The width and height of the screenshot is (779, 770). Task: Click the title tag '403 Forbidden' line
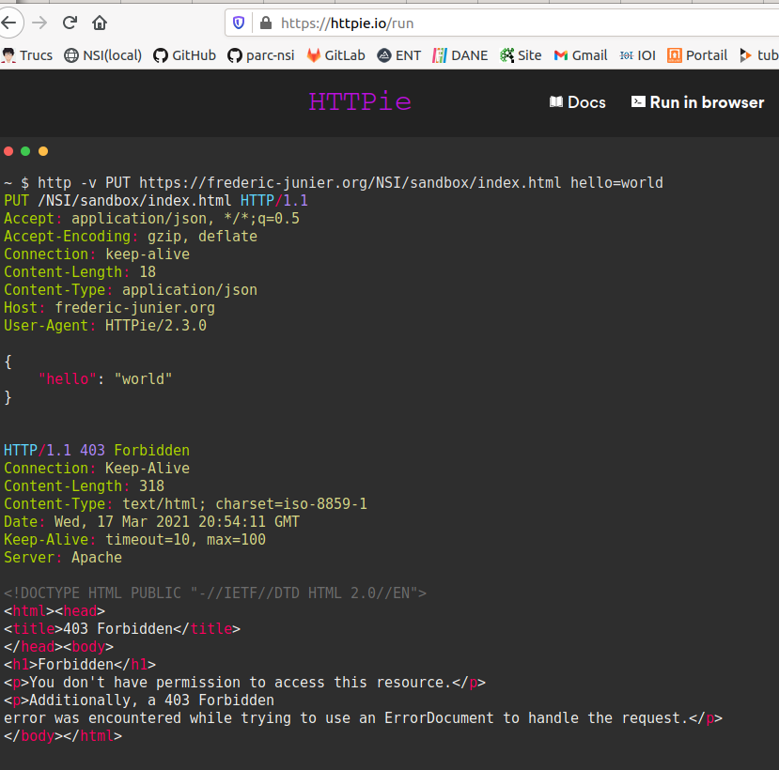[x=122, y=629]
